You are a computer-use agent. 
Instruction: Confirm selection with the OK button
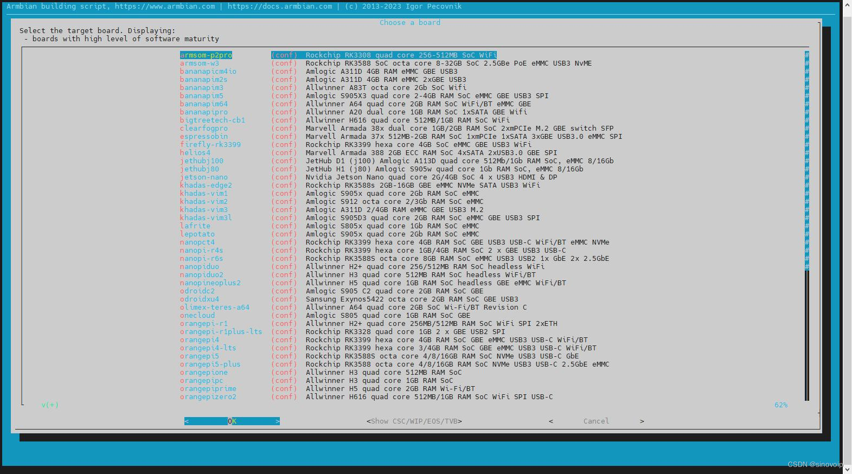[232, 421]
